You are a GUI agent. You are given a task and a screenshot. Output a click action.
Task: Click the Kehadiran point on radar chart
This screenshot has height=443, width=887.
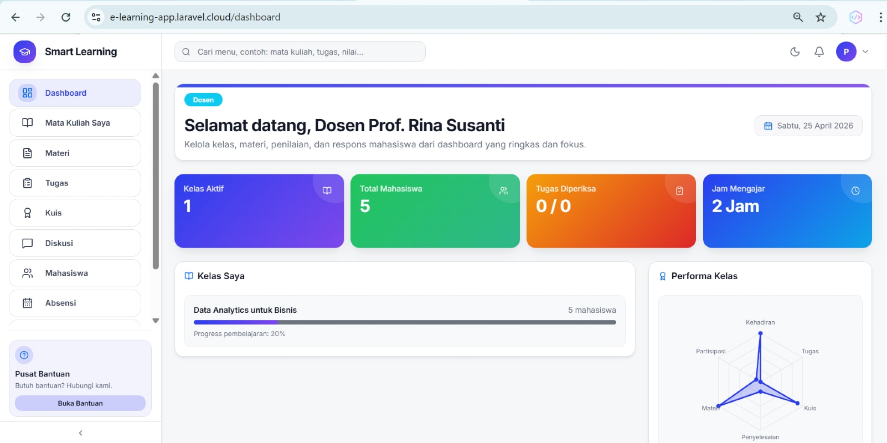pos(760,333)
